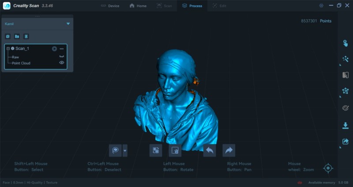Select the Process tab

tap(192, 6)
